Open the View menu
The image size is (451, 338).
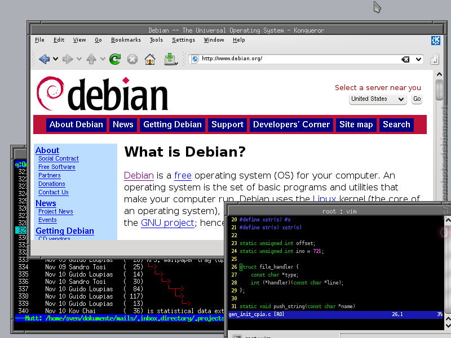(x=79, y=40)
